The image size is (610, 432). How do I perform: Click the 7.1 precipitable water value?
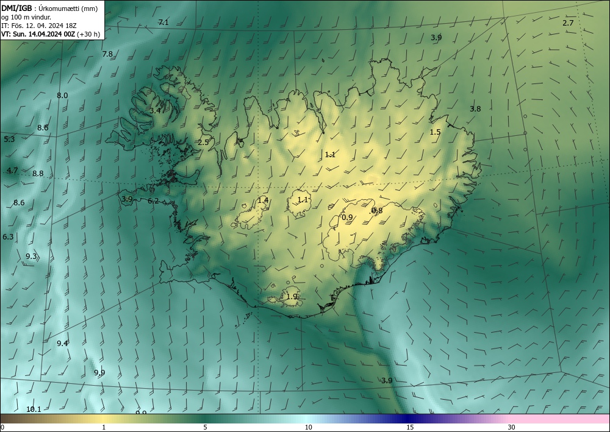click(x=163, y=22)
